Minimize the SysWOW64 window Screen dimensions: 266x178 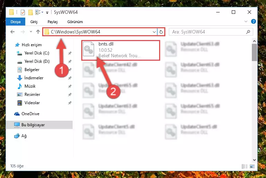point(218,12)
